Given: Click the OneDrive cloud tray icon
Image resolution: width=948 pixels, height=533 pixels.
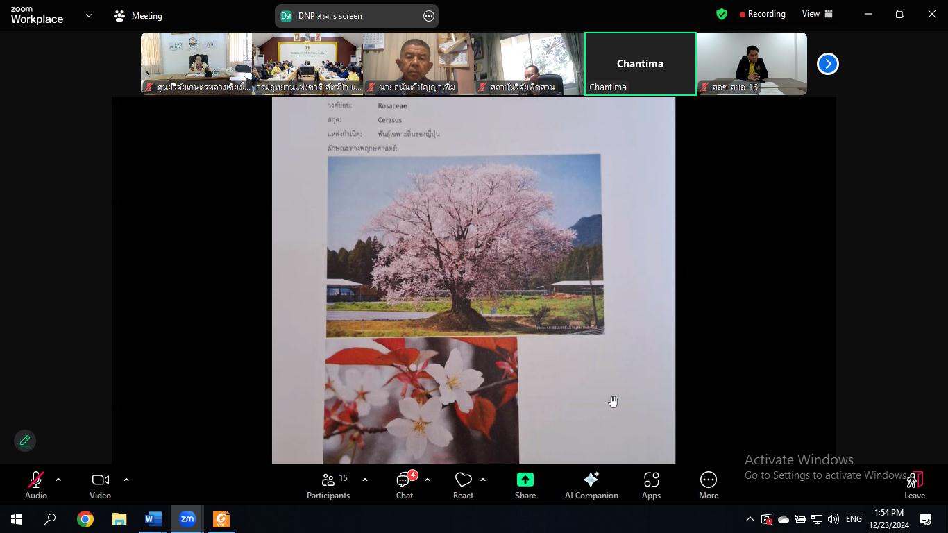Looking at the screenshot, I should [784, 519].
